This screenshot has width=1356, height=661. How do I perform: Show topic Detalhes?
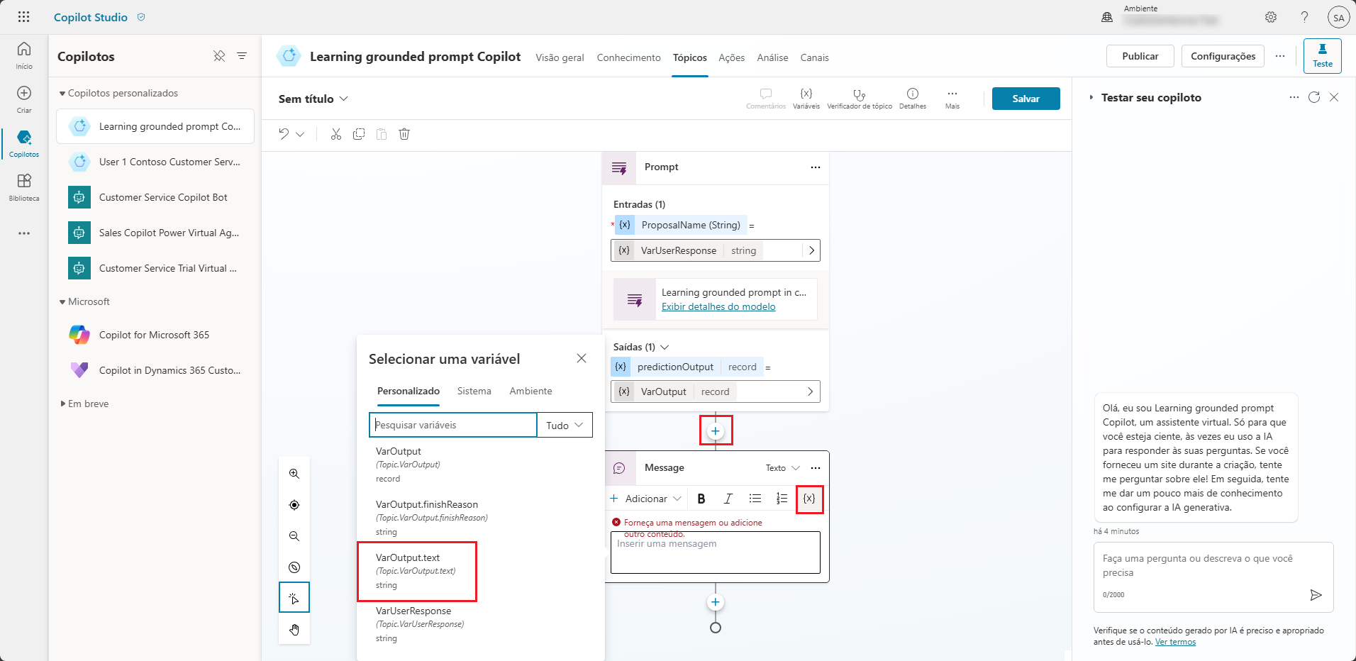tap(913, 98)
